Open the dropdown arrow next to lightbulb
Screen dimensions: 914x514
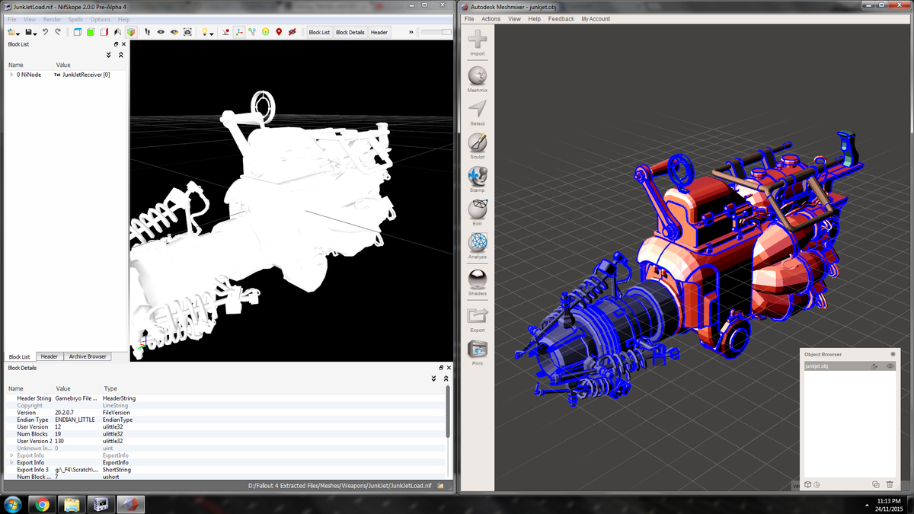[x=211, y=34]
